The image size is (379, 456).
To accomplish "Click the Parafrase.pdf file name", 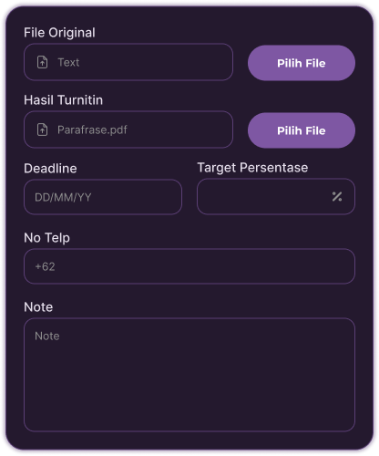I will coord(92,130).
